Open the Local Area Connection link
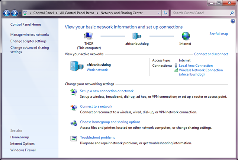The width and height of the screenshot is (238, 160). (196, 66)
